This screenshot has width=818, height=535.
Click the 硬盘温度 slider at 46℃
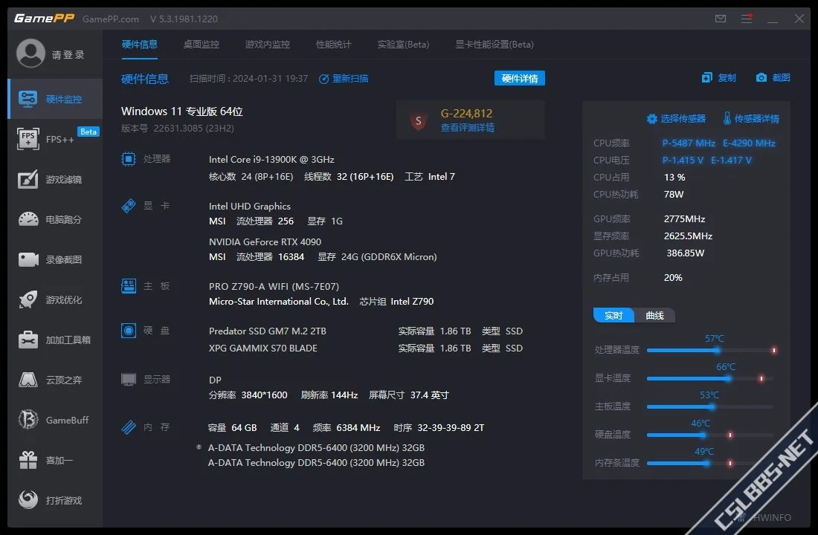(703, 435)
